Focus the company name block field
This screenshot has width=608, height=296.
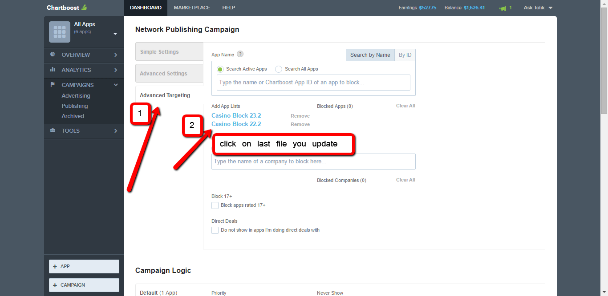[313, 162]
